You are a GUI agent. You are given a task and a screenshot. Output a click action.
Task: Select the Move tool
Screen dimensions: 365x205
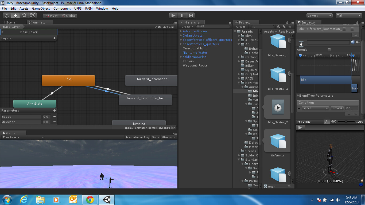point(15,15)
